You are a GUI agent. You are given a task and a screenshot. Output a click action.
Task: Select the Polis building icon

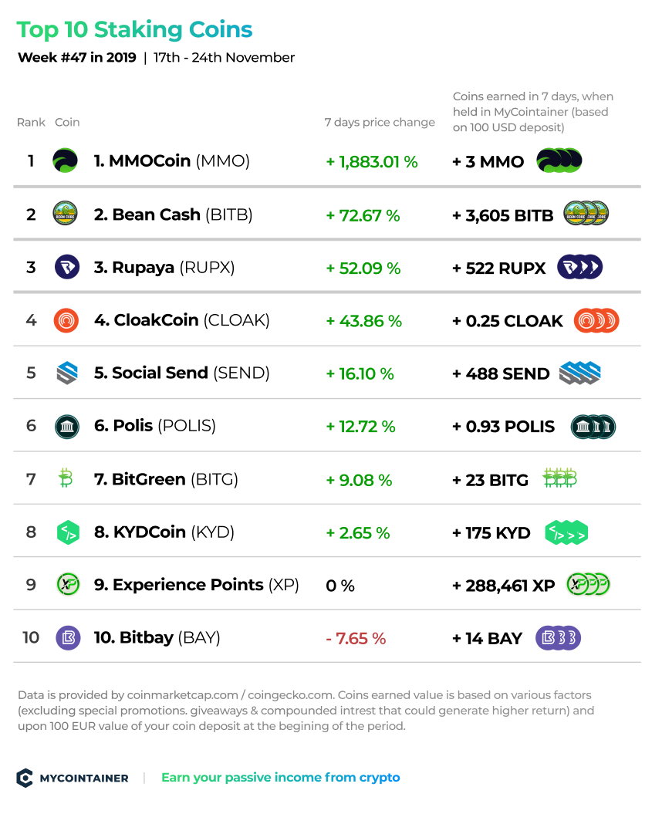pos(67,427)
